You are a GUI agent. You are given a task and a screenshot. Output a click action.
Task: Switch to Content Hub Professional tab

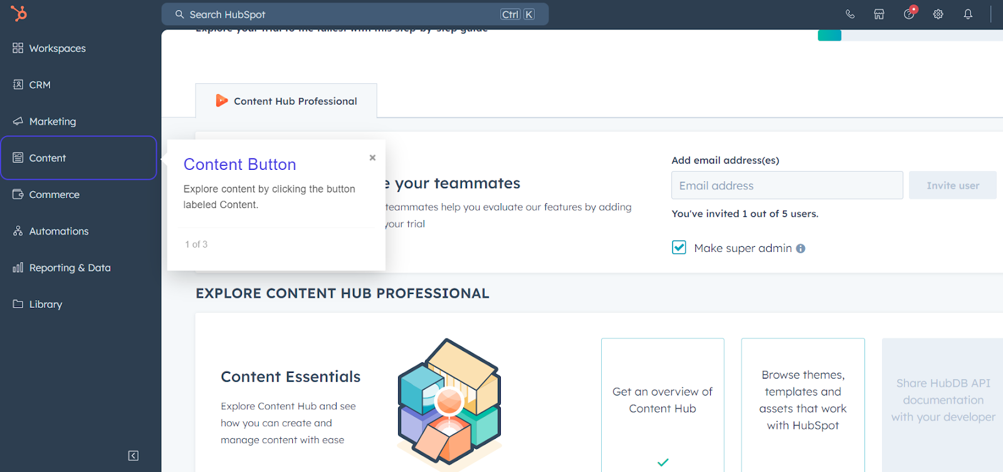pos(286,100)
